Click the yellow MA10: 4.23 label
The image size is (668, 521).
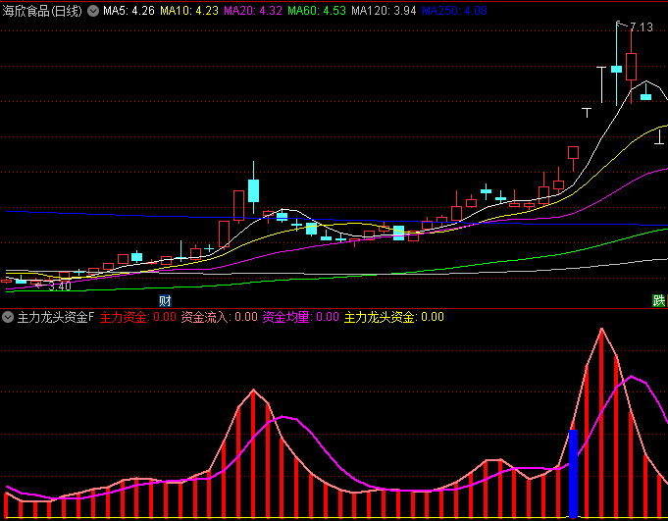(x=189, y=11)
